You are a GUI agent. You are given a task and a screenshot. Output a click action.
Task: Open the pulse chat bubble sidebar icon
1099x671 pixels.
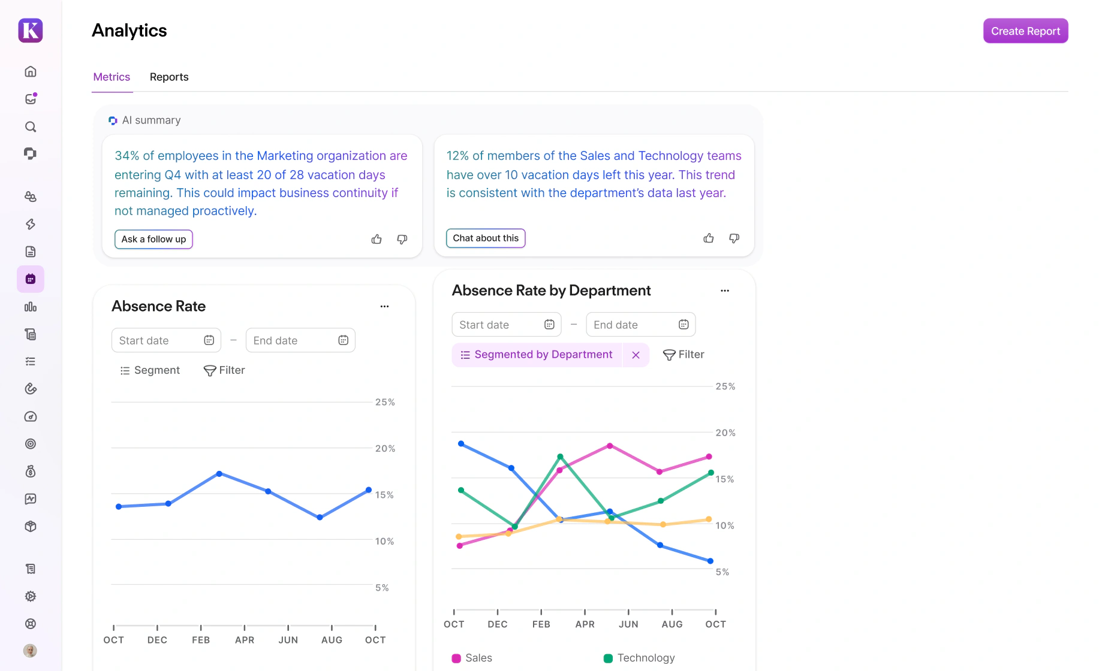(31, 499)
